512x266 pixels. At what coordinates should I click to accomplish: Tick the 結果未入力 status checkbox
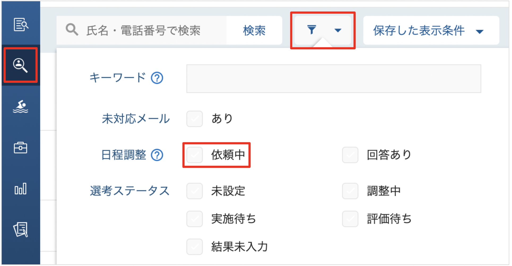pyautogui.click(x=194, y=247)
